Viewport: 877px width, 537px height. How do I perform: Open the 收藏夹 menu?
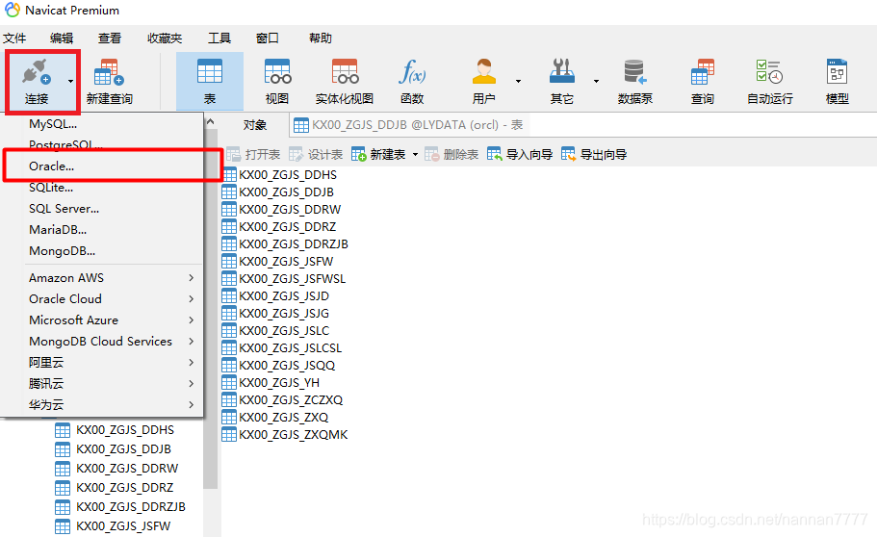click(x=165, y=38)
